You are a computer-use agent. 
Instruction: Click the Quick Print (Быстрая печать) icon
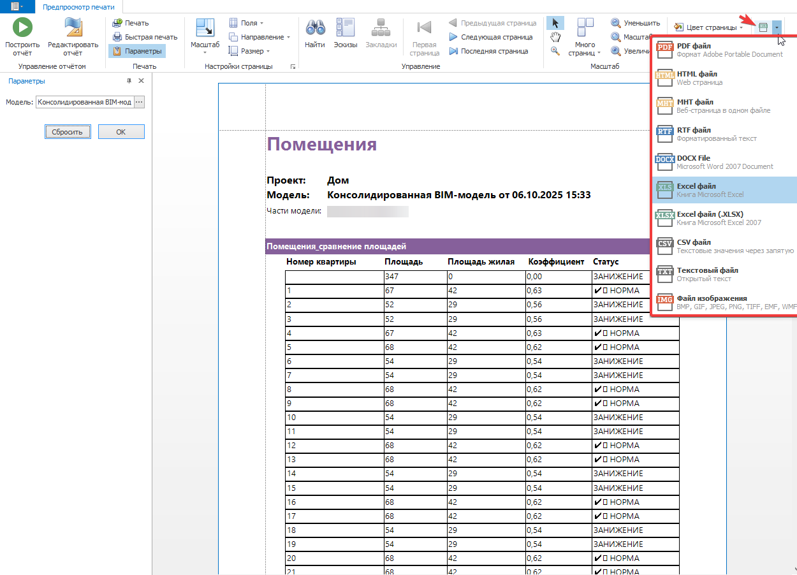pos(117,37)
